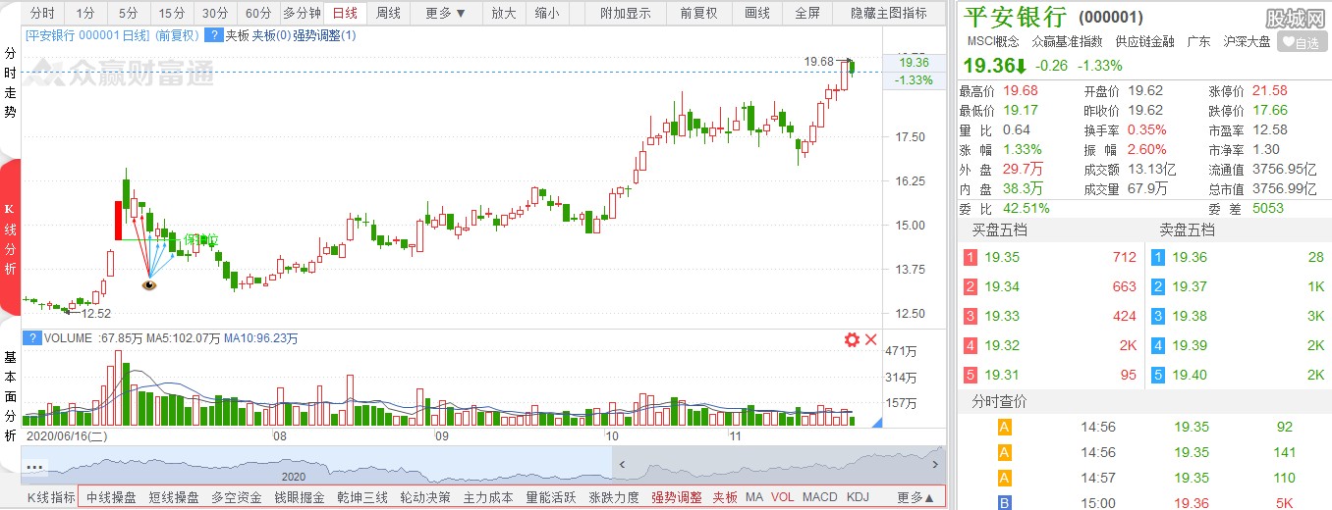Switch to 分时 chart period
This screenshot has width=1332, height=510.
tap(42, 13)
